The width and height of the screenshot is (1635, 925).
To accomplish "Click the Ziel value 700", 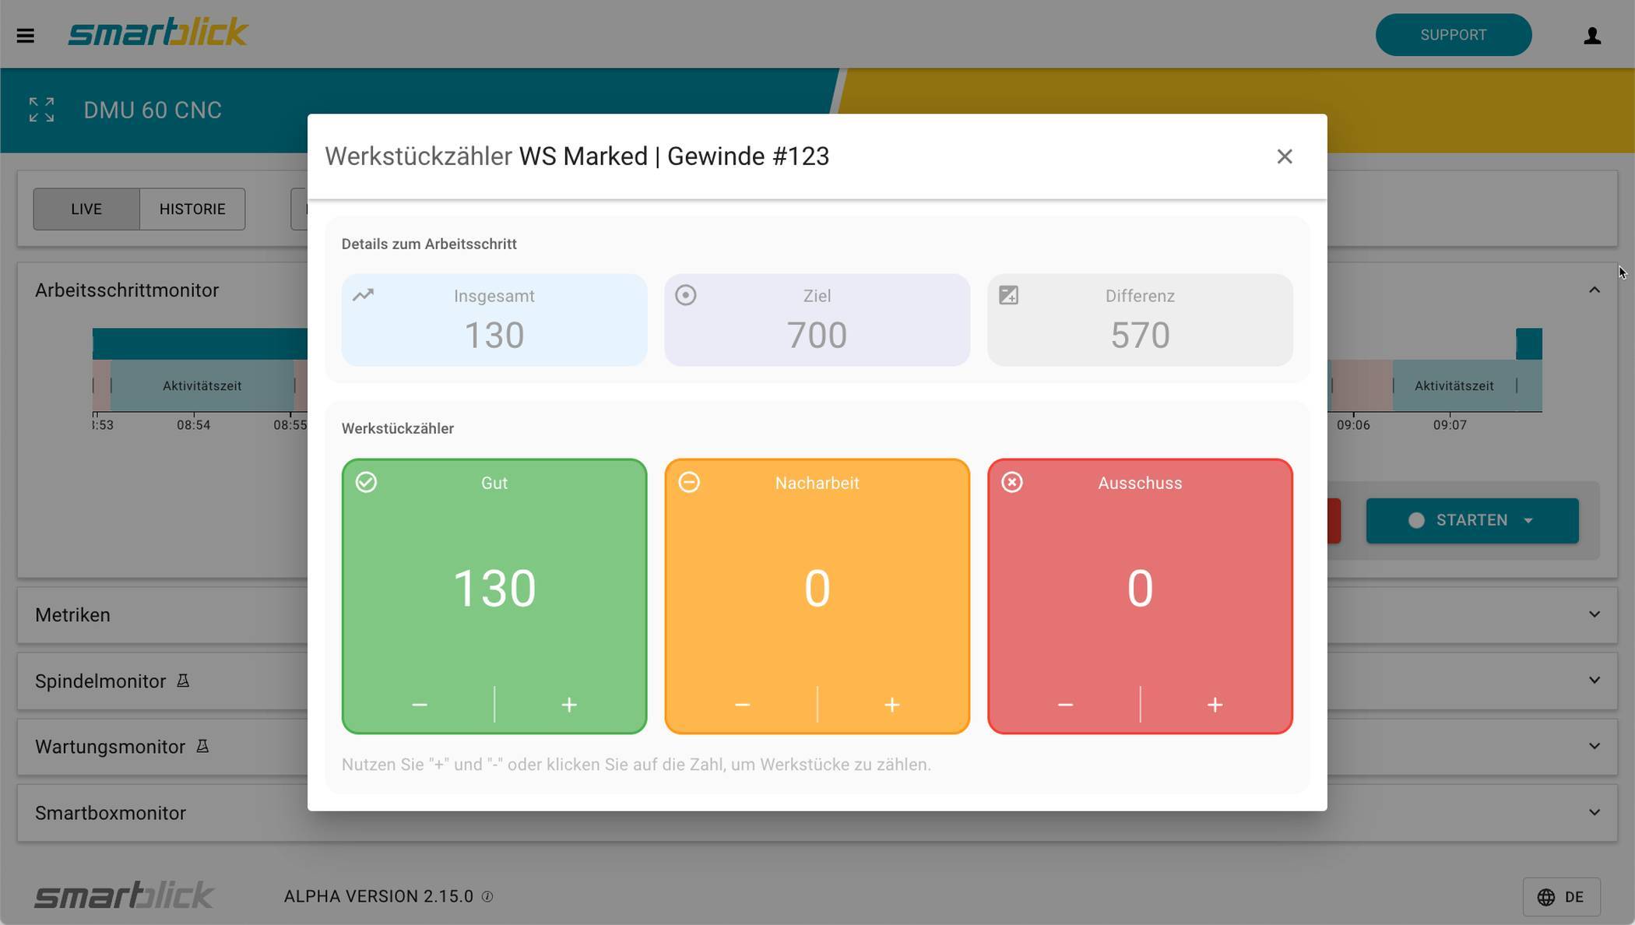I will point(817,336).
